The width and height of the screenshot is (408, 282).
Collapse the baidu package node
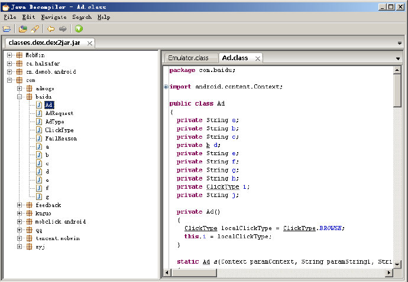coord(20,97)
